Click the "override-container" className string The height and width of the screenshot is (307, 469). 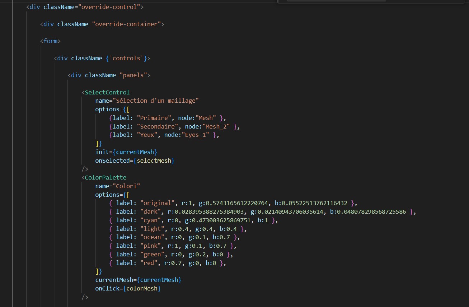pos(126,24)
